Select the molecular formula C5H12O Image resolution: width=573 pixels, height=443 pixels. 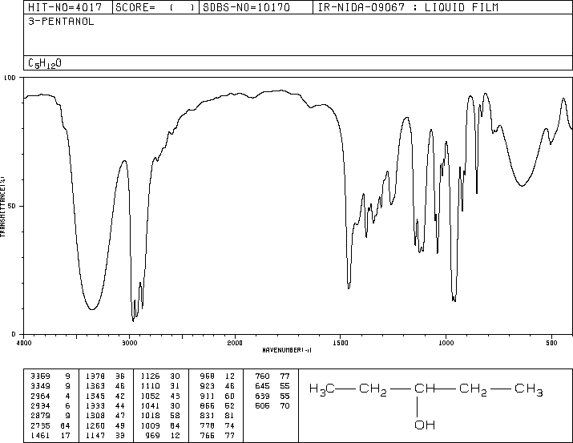[x=45, y=63]
